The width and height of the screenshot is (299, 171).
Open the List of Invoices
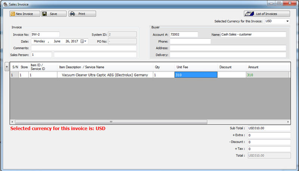click(267, 14)
